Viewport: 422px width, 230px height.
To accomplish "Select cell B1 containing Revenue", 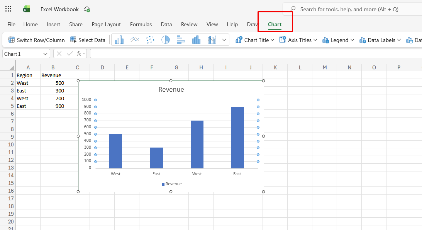I will pyautogui.click(x=53, y=75).
